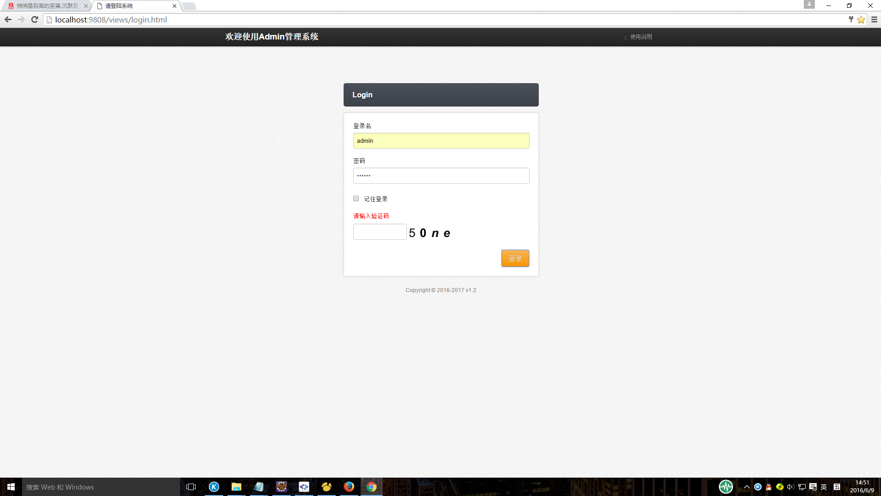Open a new browser tab
This screenshot has height=496, width=881.
coord(189,6)
